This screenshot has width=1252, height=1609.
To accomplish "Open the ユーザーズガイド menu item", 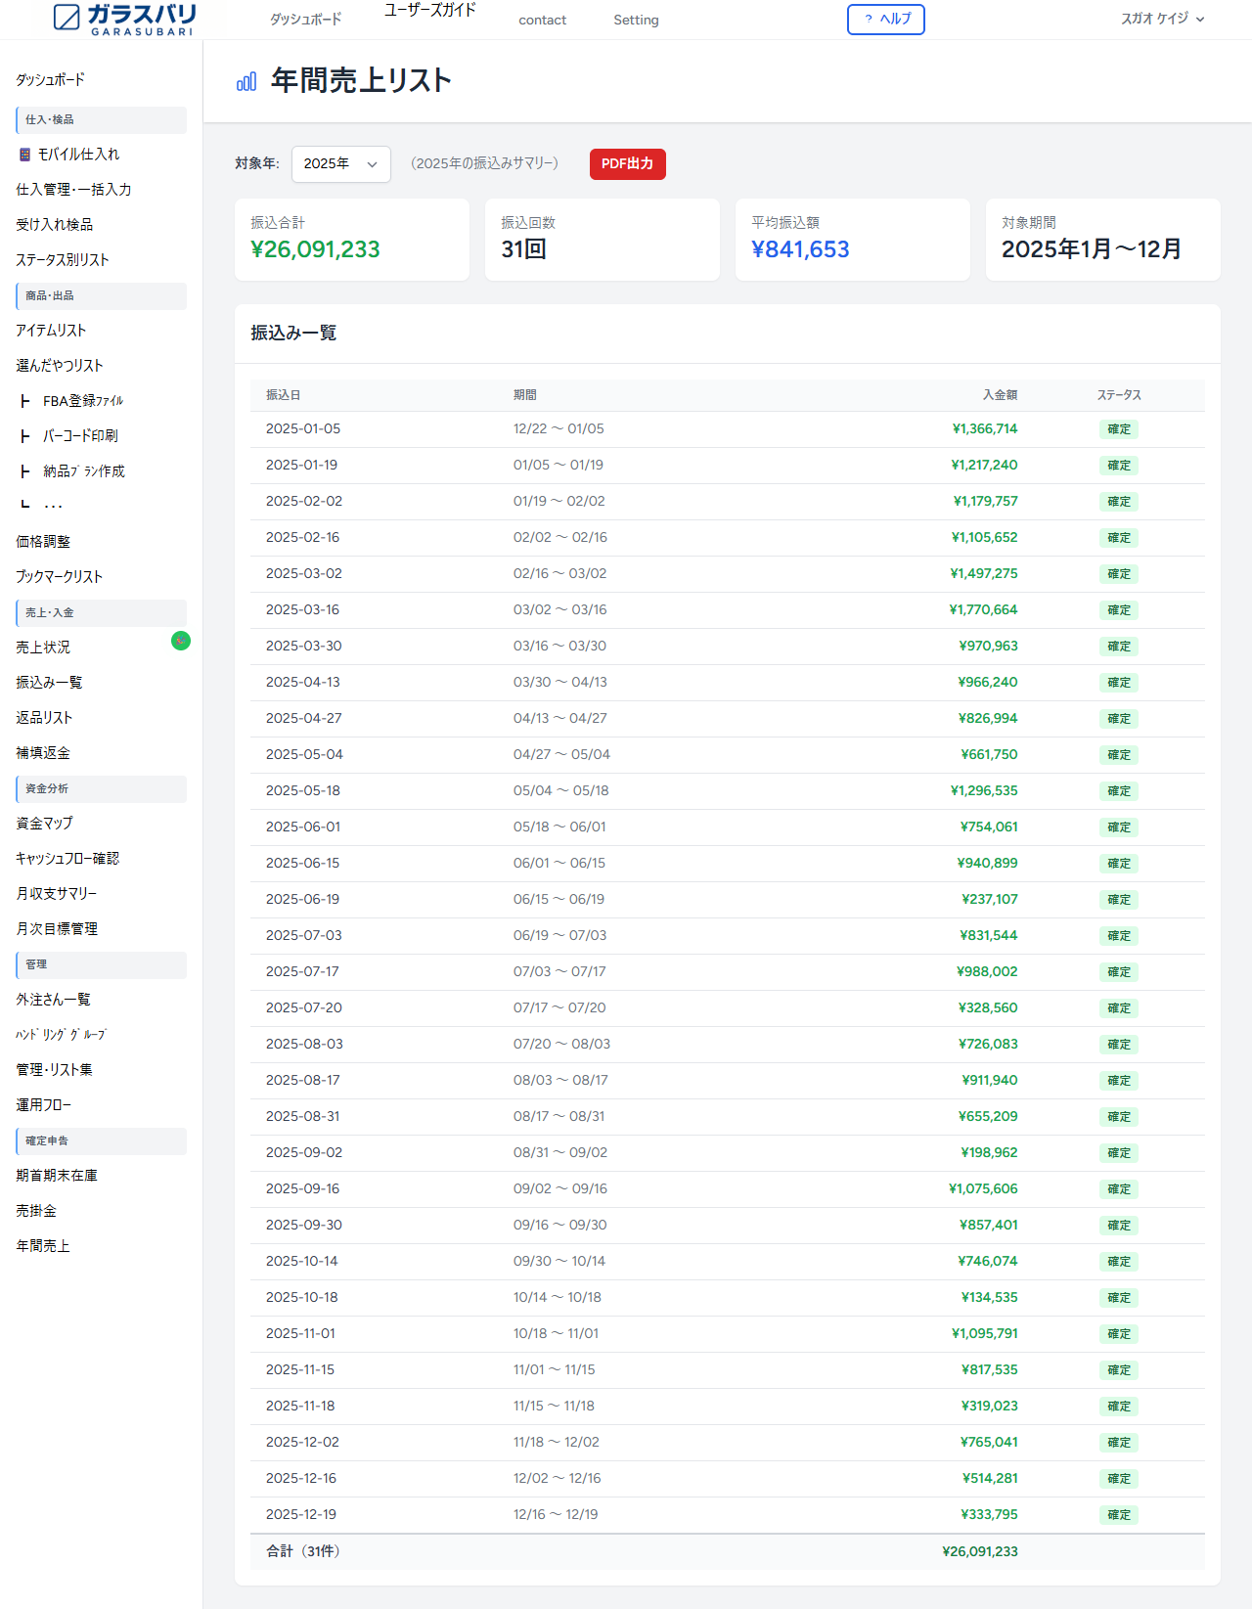I will click(x=429, y=11).
